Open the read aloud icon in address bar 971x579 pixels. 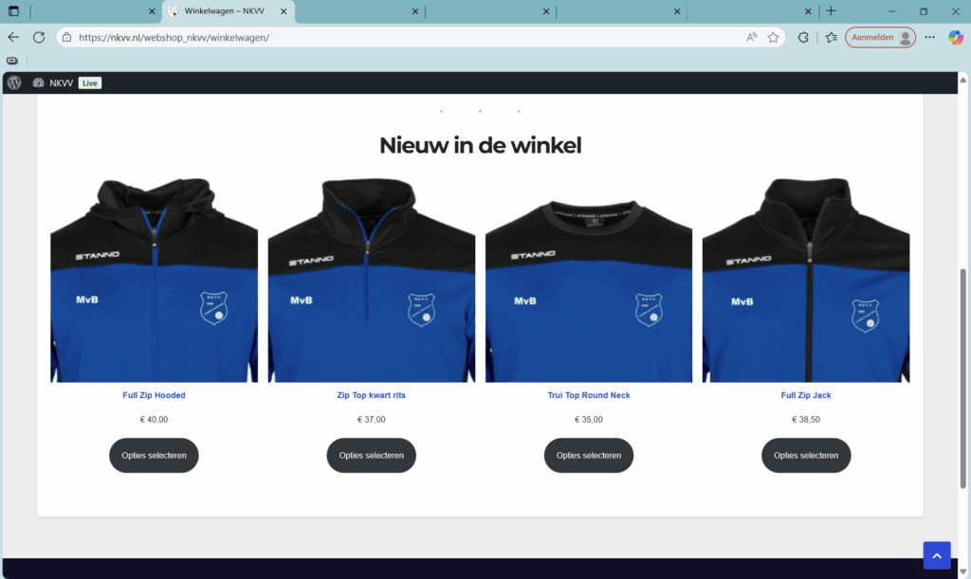coord(751,38)
